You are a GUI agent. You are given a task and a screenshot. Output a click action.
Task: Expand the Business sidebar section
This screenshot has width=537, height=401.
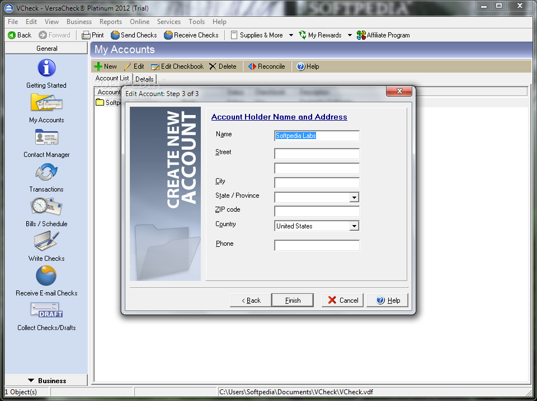46,380
